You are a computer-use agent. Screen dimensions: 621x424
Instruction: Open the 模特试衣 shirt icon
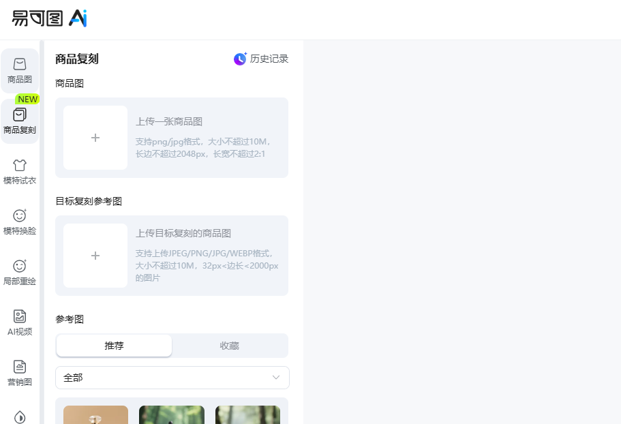20,165
